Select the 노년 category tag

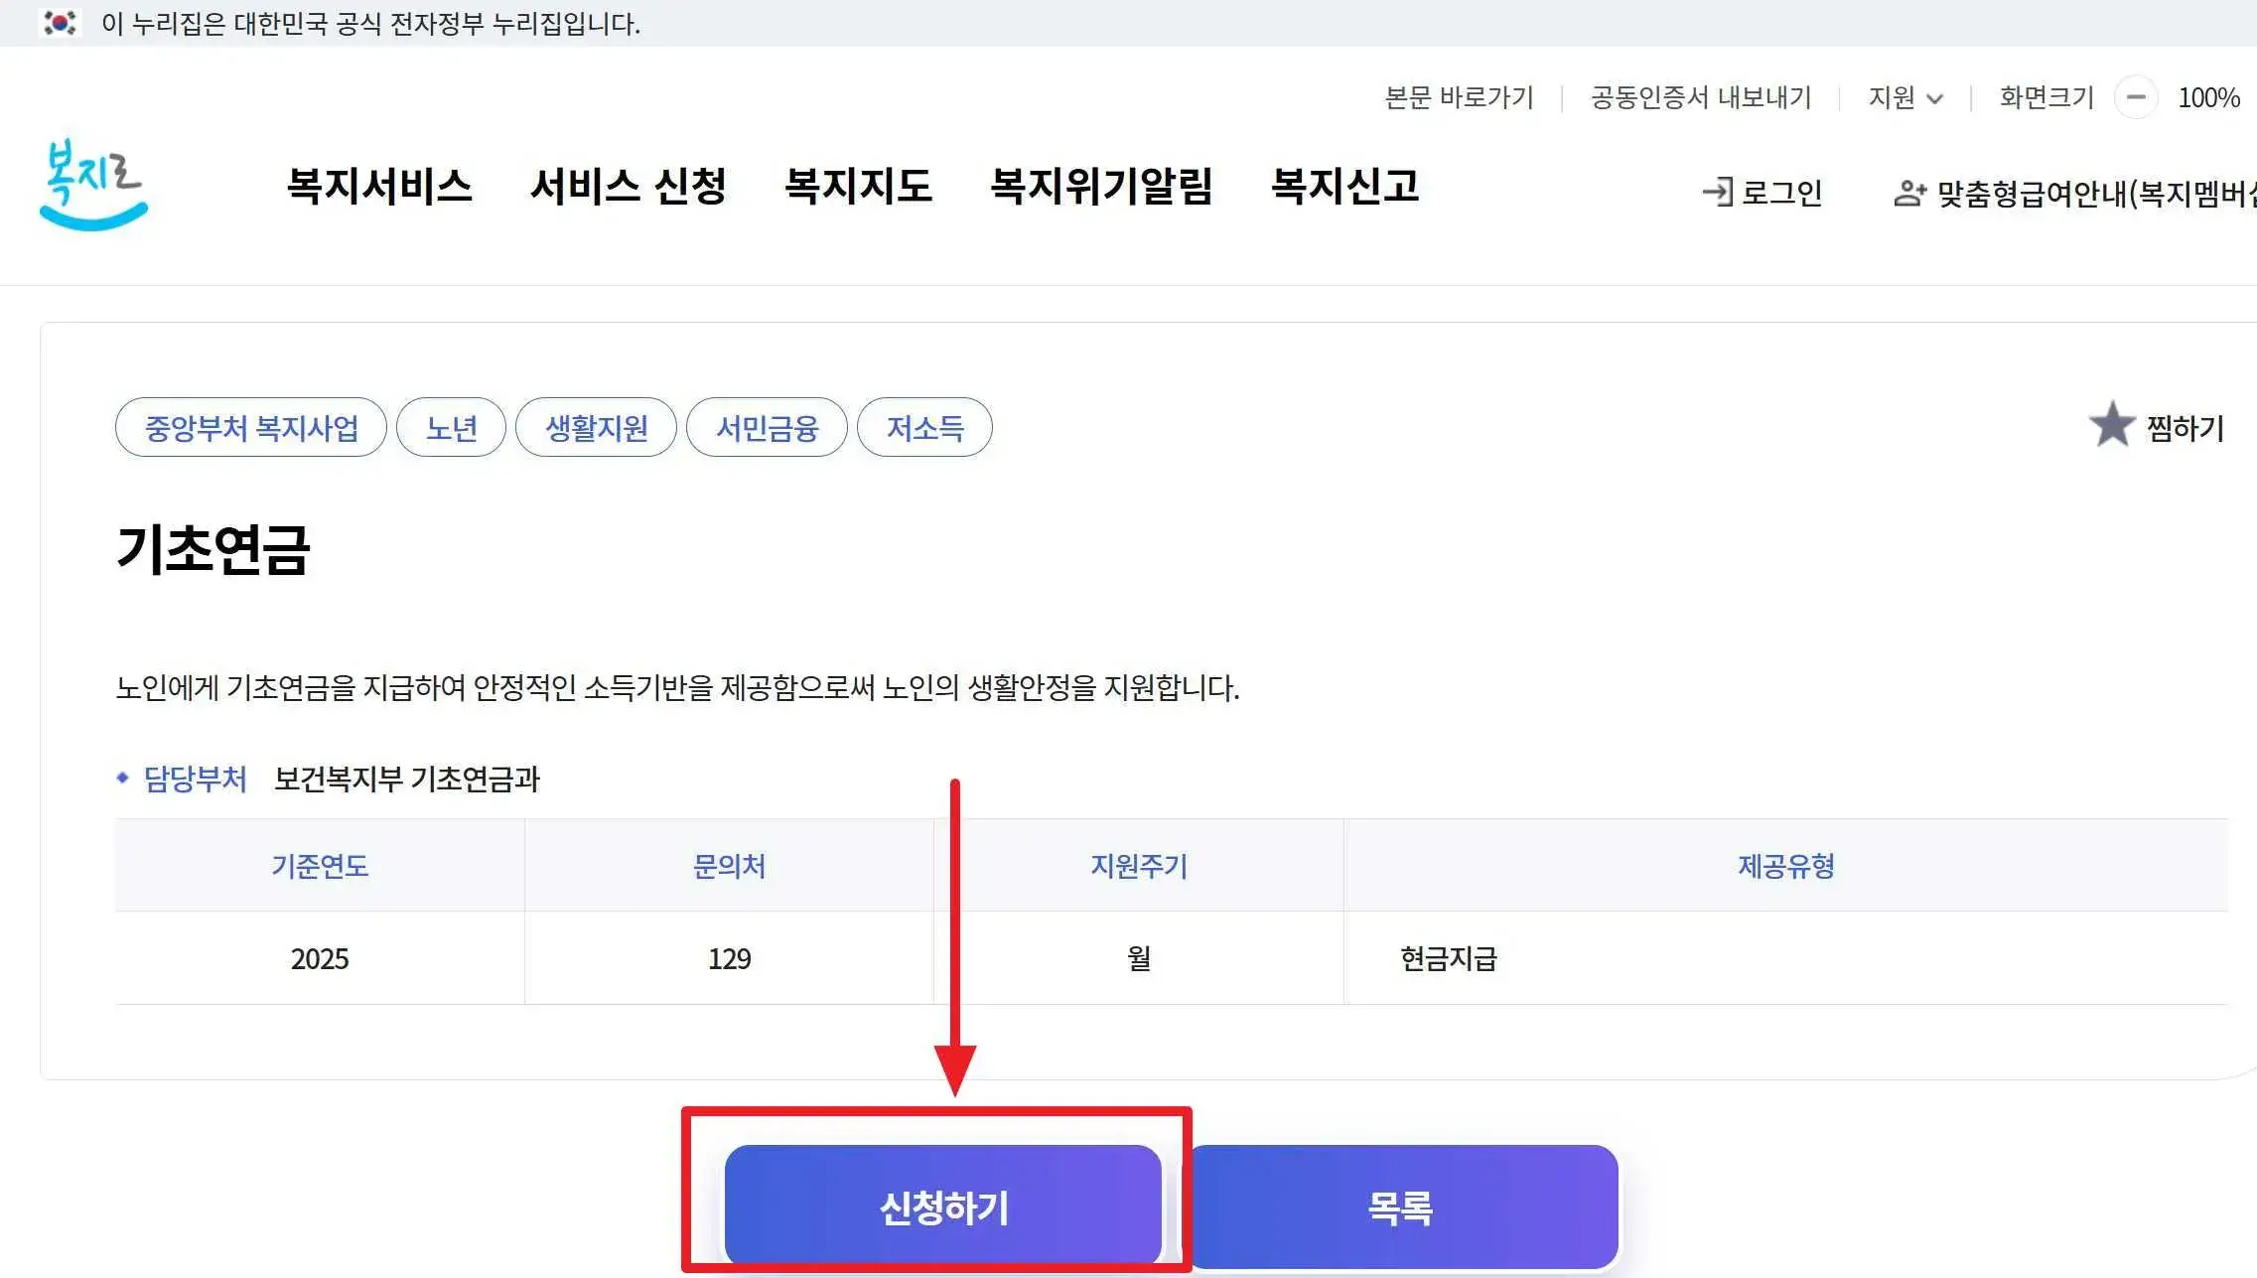tap(451, 427)
